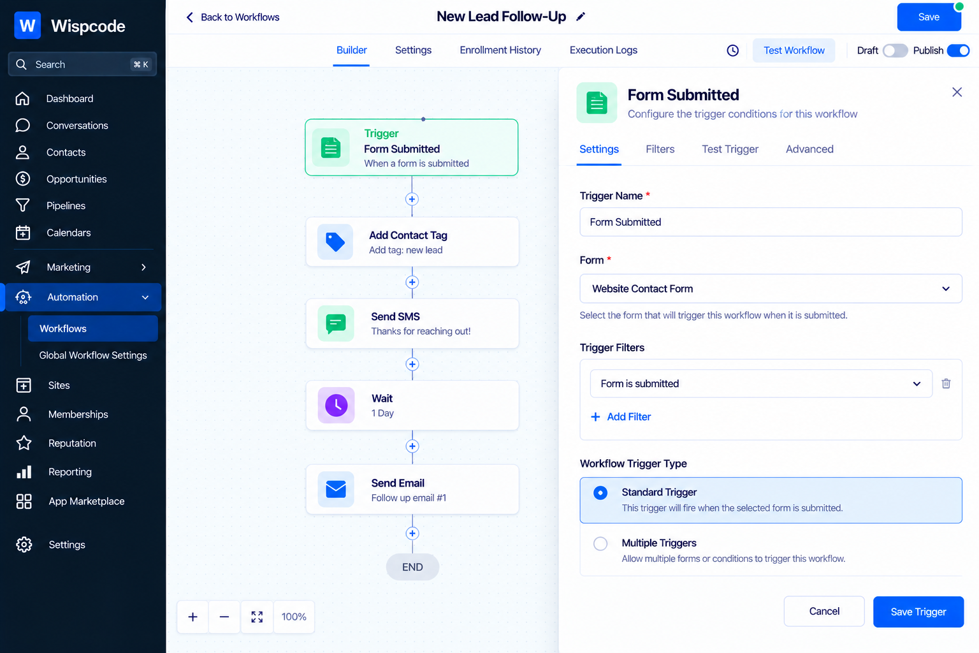Collapse the Automation menu
979x653 pixels.
point(82,297)
